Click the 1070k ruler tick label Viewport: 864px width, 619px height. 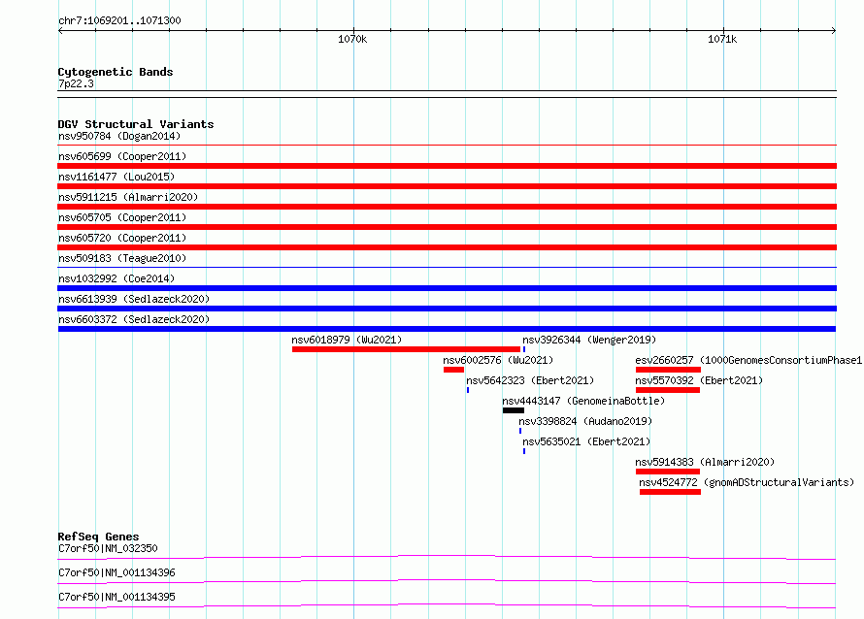[352, 39]
